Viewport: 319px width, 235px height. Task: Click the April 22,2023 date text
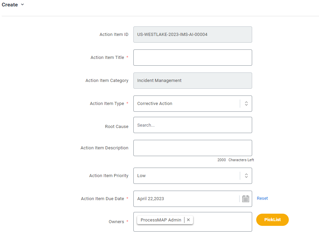coord(151,199)
